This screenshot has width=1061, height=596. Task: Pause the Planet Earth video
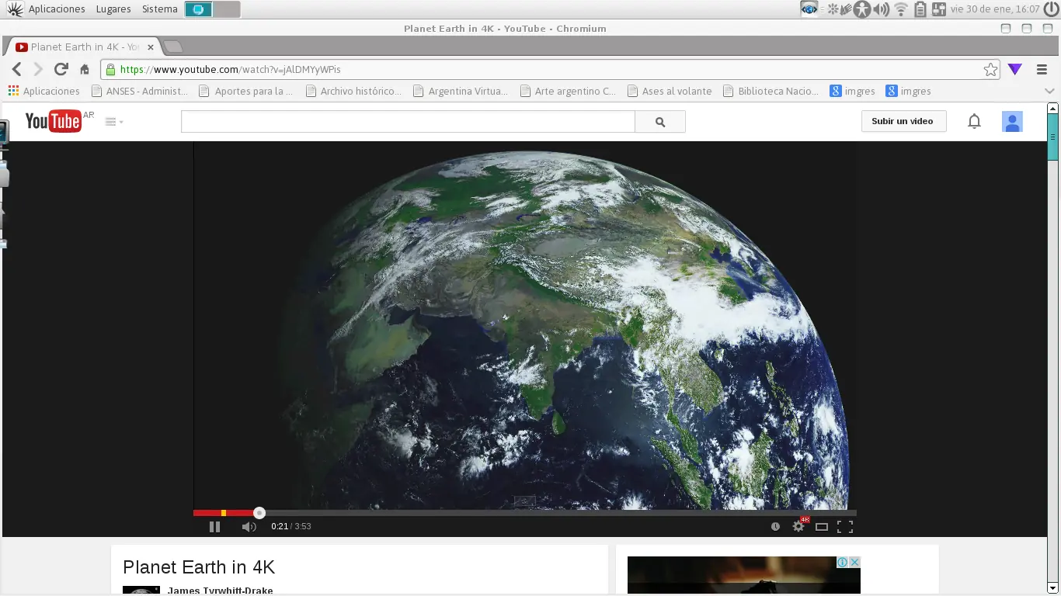click(215, 527)
